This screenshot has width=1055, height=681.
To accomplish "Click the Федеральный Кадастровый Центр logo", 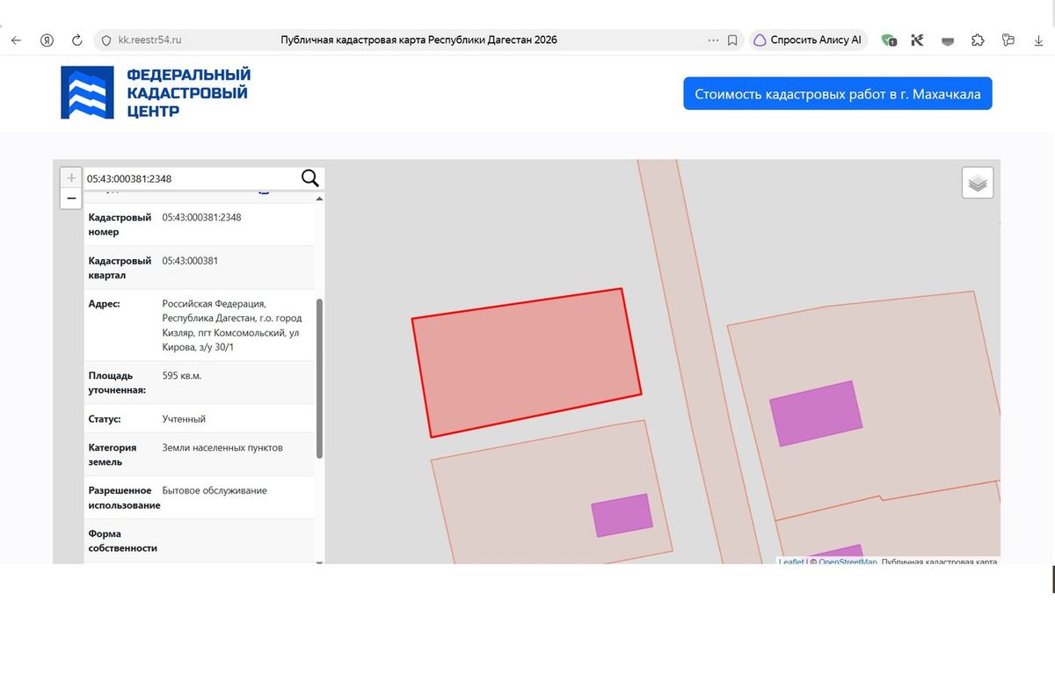I will pyautogui.click(x=156, y=92).
